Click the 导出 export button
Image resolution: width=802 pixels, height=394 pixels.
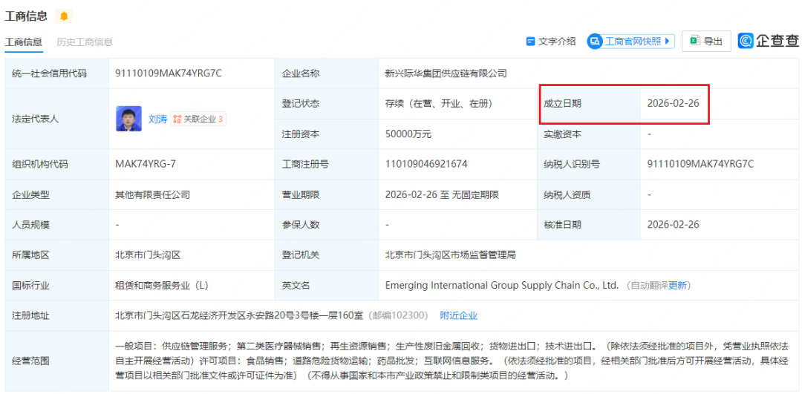pos(706,42)
